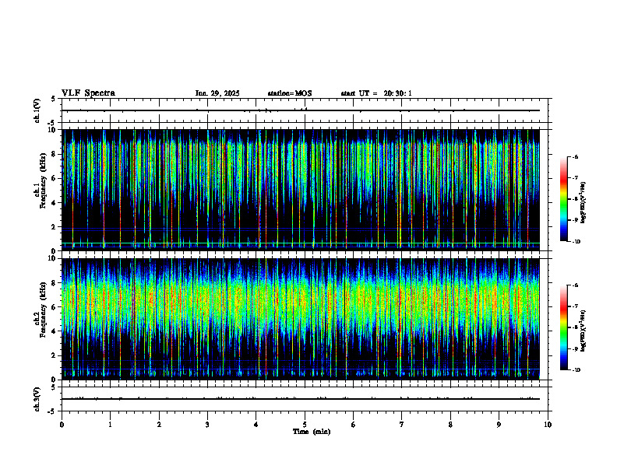Click the ch.2 spectrogram color bar
This screenshot has height=476, width=617.
pos(563,327)
